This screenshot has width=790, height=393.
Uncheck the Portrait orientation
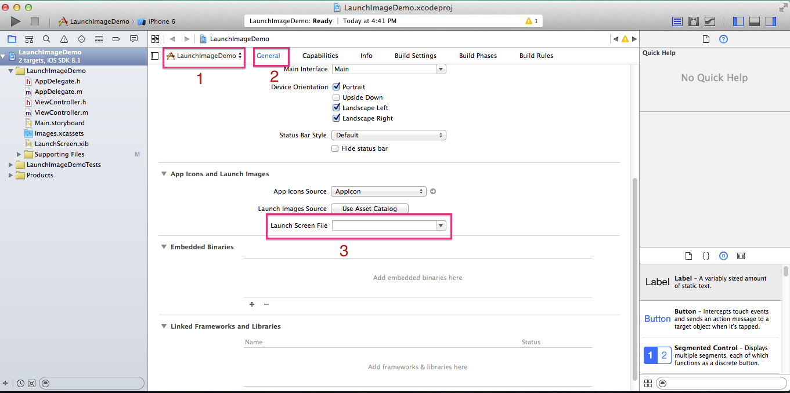(x=336, y=87)
